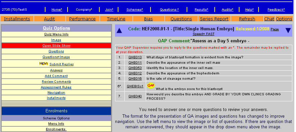Click text 'Describe the appearance of the trophectoderm'
The height and width of the screenshot is (132, 296).
[183, 73]
